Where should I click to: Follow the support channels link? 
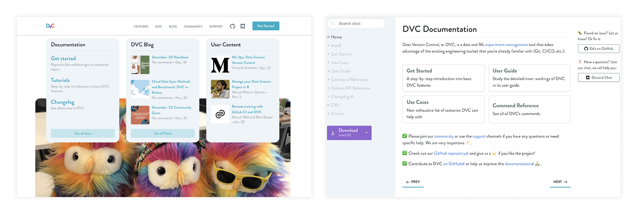coord(479,136)
